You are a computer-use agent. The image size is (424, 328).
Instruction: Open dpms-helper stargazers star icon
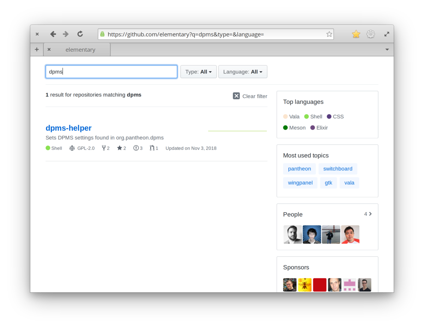(119, 148)
